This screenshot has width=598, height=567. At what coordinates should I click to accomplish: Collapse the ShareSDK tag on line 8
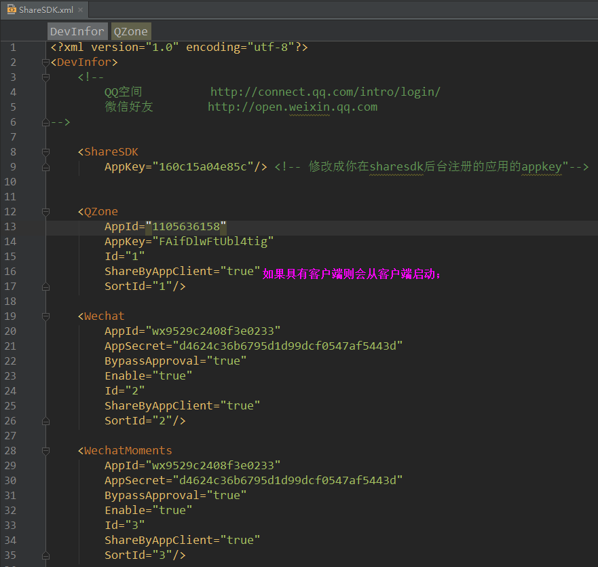tap(45, 152)
